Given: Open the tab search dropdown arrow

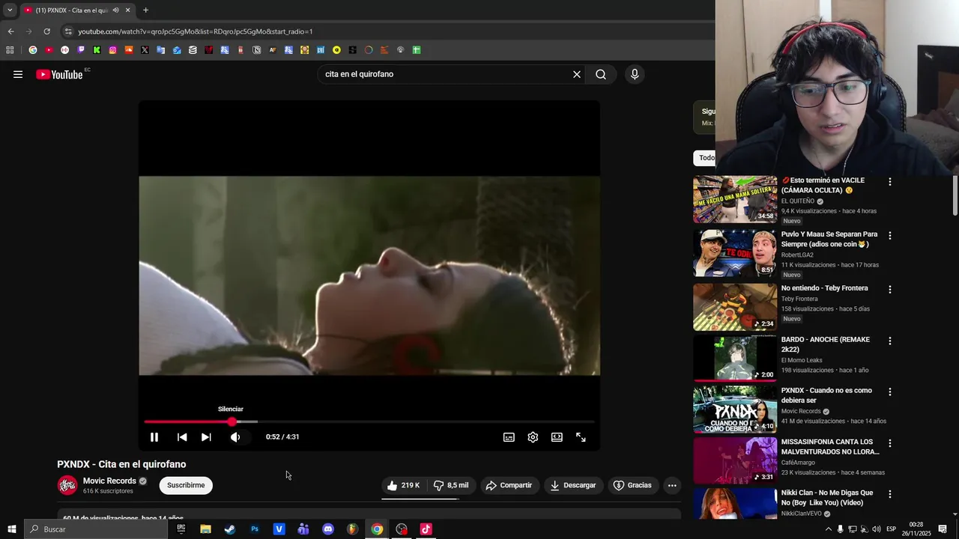Looking at the screenshot, I should coord(10,10).
